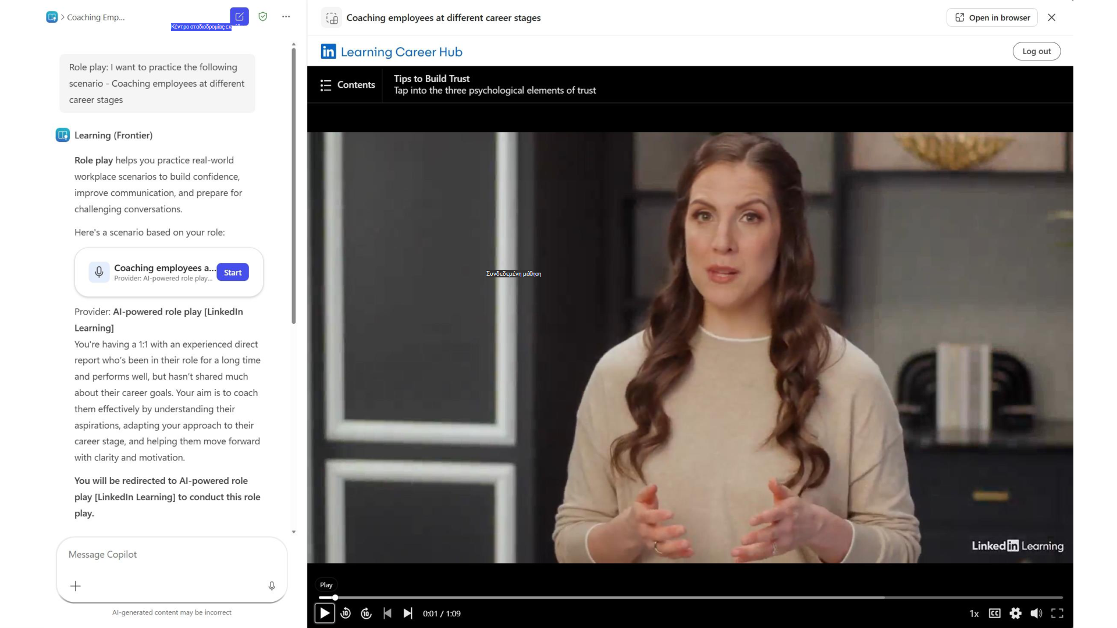Close the Coaching employees preview panel
Image resolution: width=1117 pixels, height=628 pixels.
coord(1052,17)
